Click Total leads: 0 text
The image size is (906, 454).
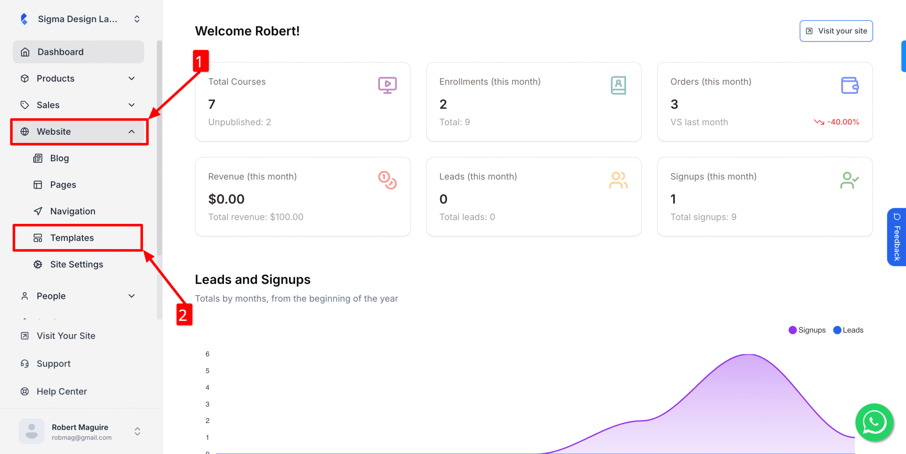coord(467,217)
